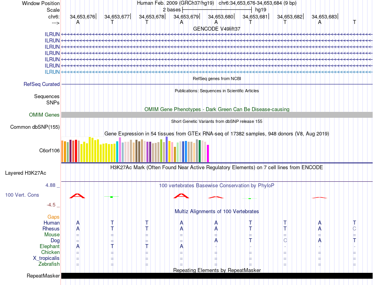
Task: Select the RefSeq Curated track label
Action: click(x=42, y=84)
